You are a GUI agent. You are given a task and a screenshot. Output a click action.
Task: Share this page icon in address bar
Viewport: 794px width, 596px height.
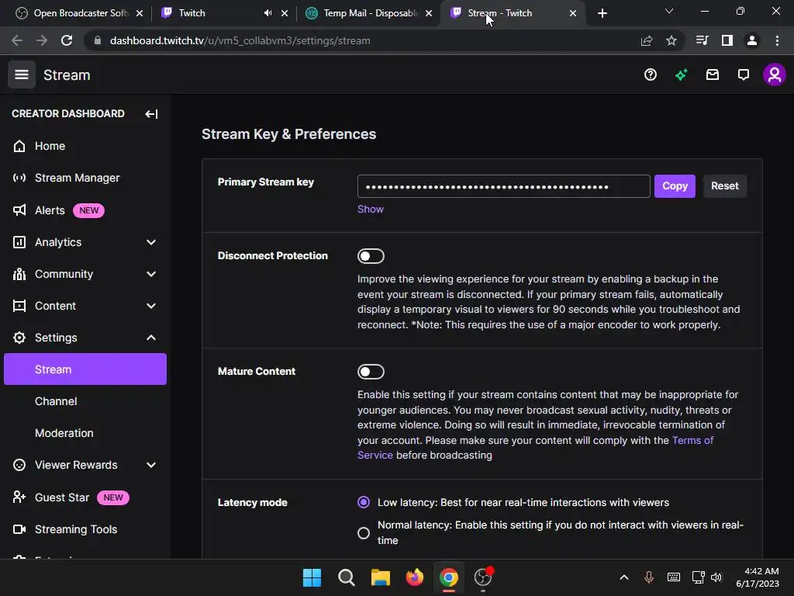click(x=647, y=40)
